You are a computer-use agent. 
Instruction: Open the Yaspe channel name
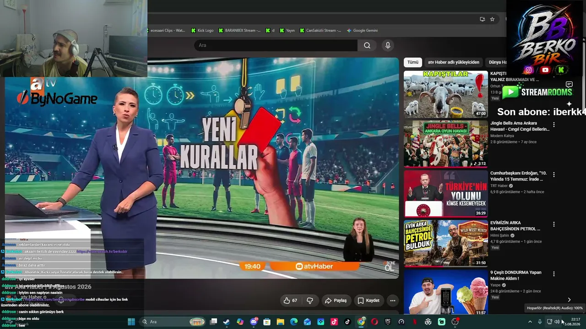click(496, 285)
